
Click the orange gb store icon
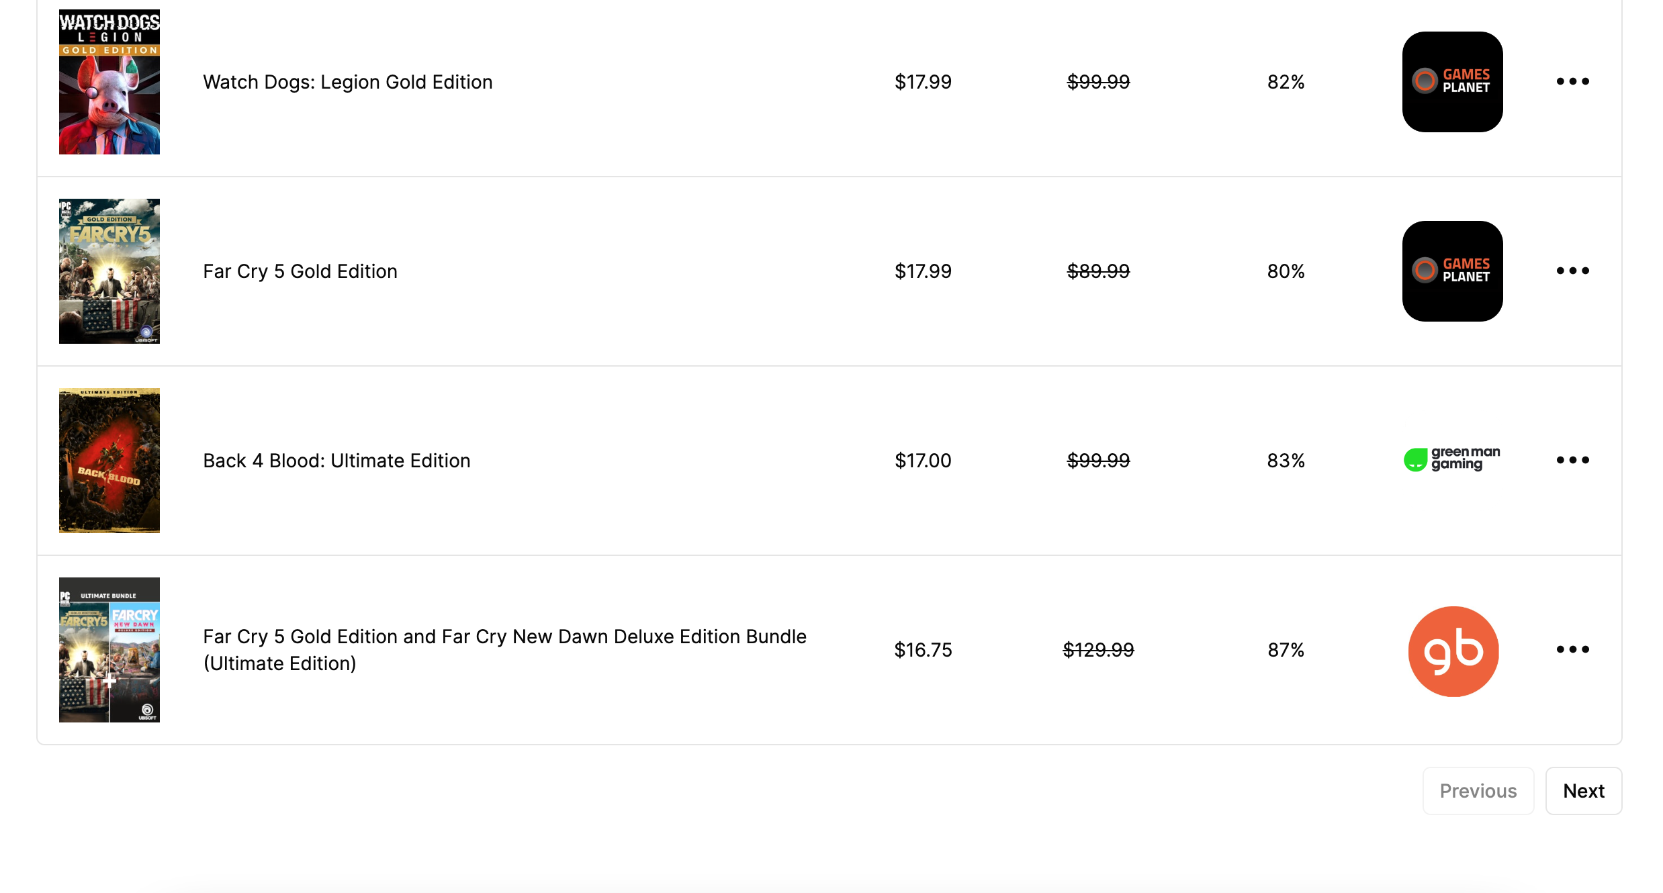coord(1453,650)
